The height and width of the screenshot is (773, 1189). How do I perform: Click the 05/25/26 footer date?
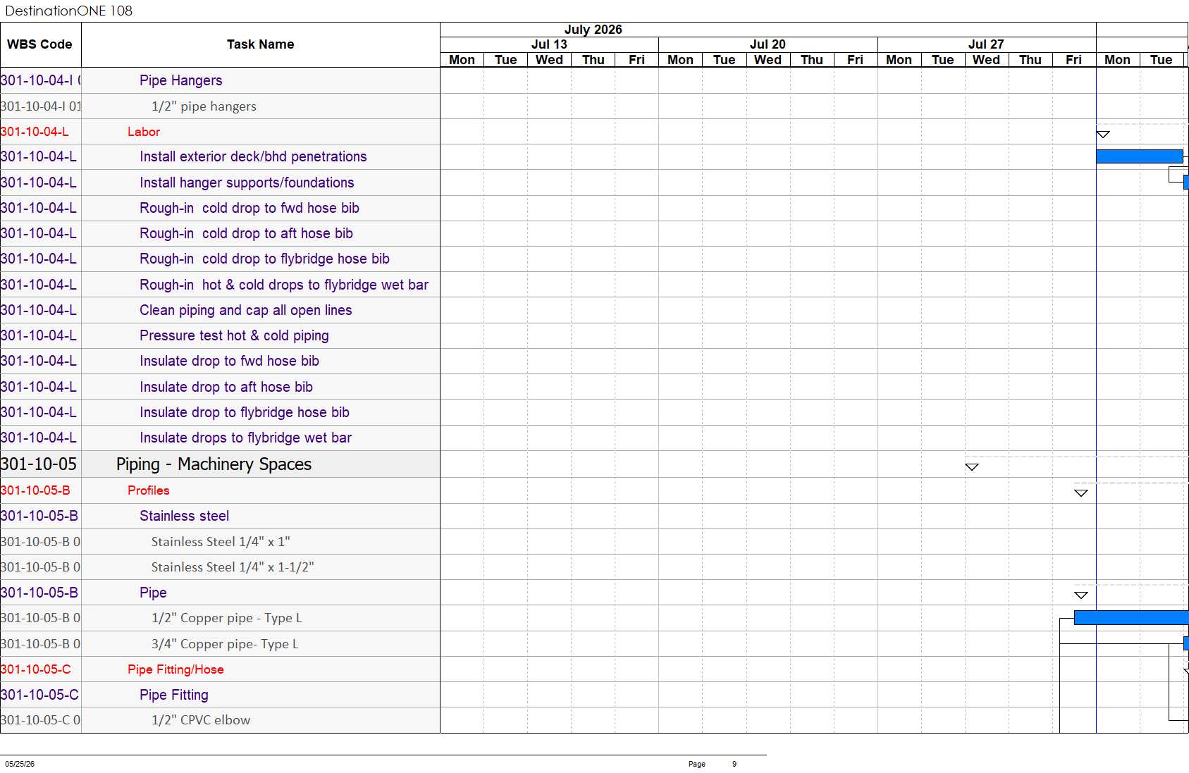[x=20, y=764]
